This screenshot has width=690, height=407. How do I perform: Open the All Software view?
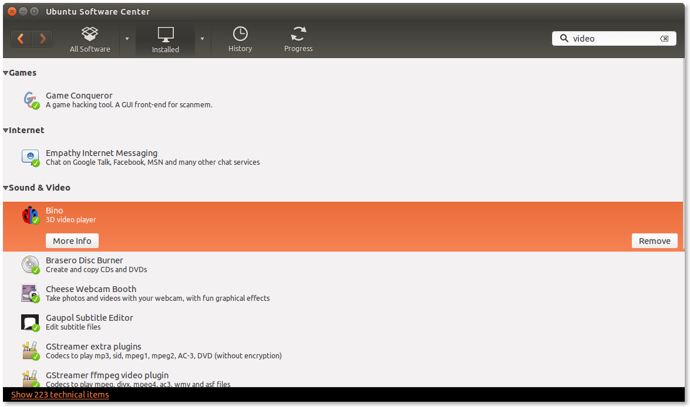tap(90, 39)
